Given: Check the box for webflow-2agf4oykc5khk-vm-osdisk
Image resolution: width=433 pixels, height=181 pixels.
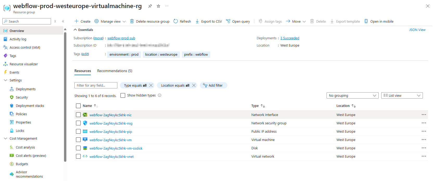Looking at the screenshot, I should coord(78,148).
